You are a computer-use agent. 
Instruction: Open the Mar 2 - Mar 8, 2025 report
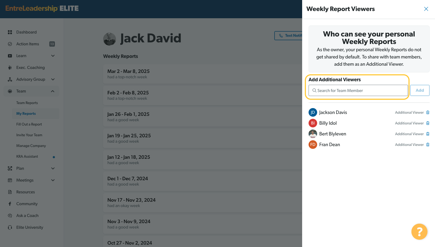[202, 74]
